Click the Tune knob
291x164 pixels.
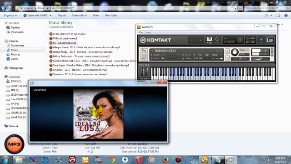(235, 52)
